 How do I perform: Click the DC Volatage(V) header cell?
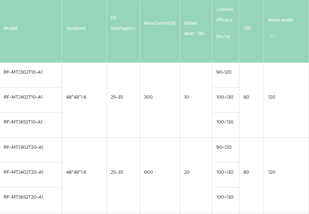[x=123, y=23]
